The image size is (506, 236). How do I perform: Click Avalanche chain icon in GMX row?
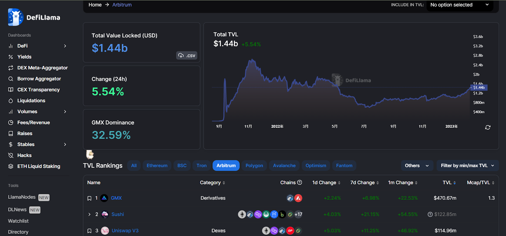click(298, 198)
